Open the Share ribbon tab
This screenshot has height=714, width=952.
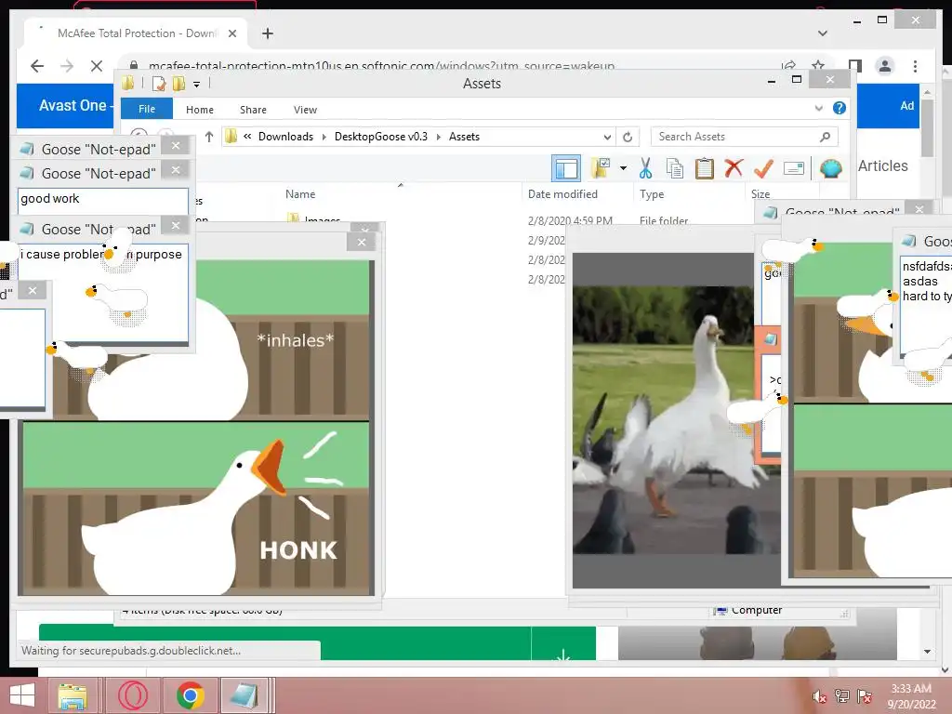coord(253,110)
